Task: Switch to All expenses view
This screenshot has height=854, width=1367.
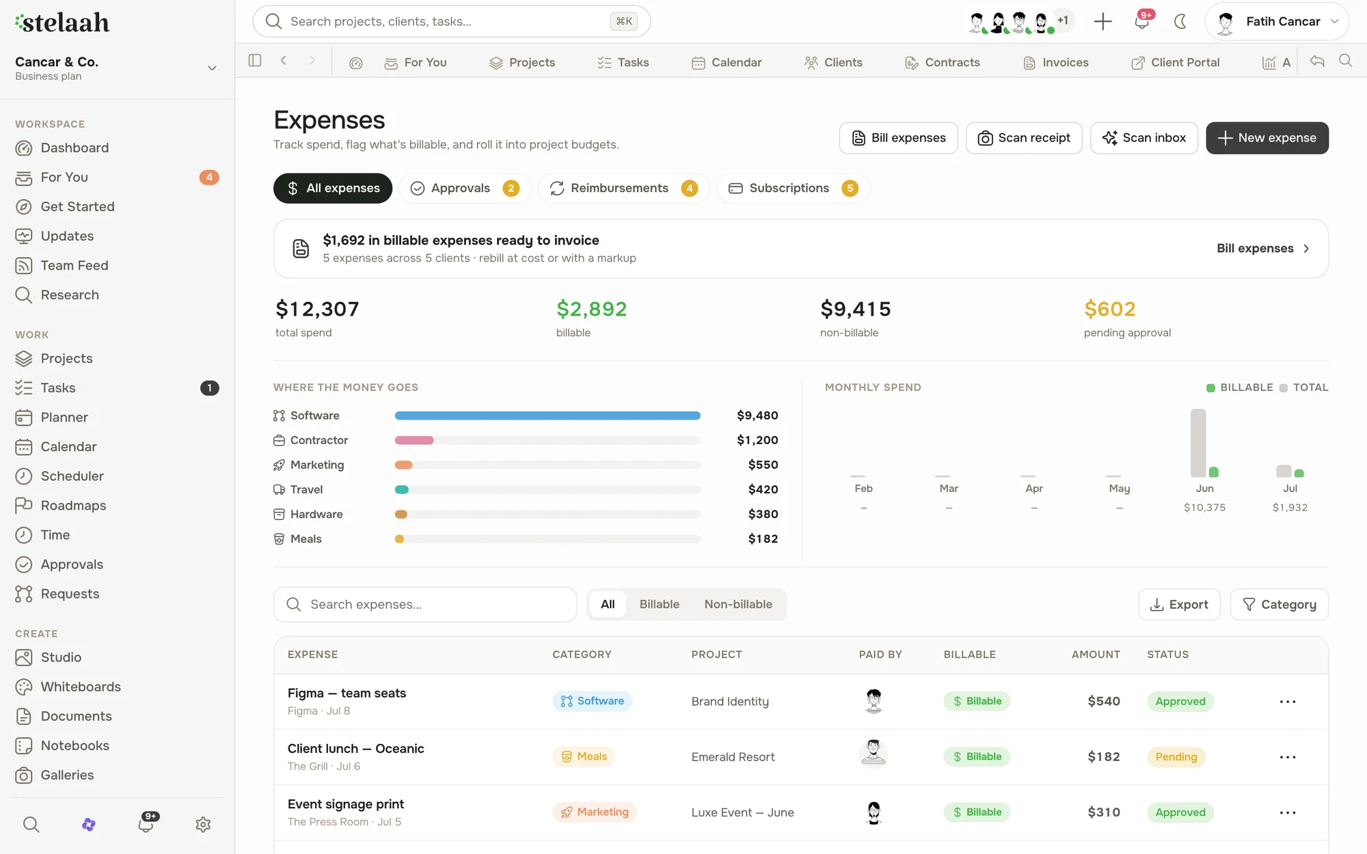Action: (x=333, y=189)
